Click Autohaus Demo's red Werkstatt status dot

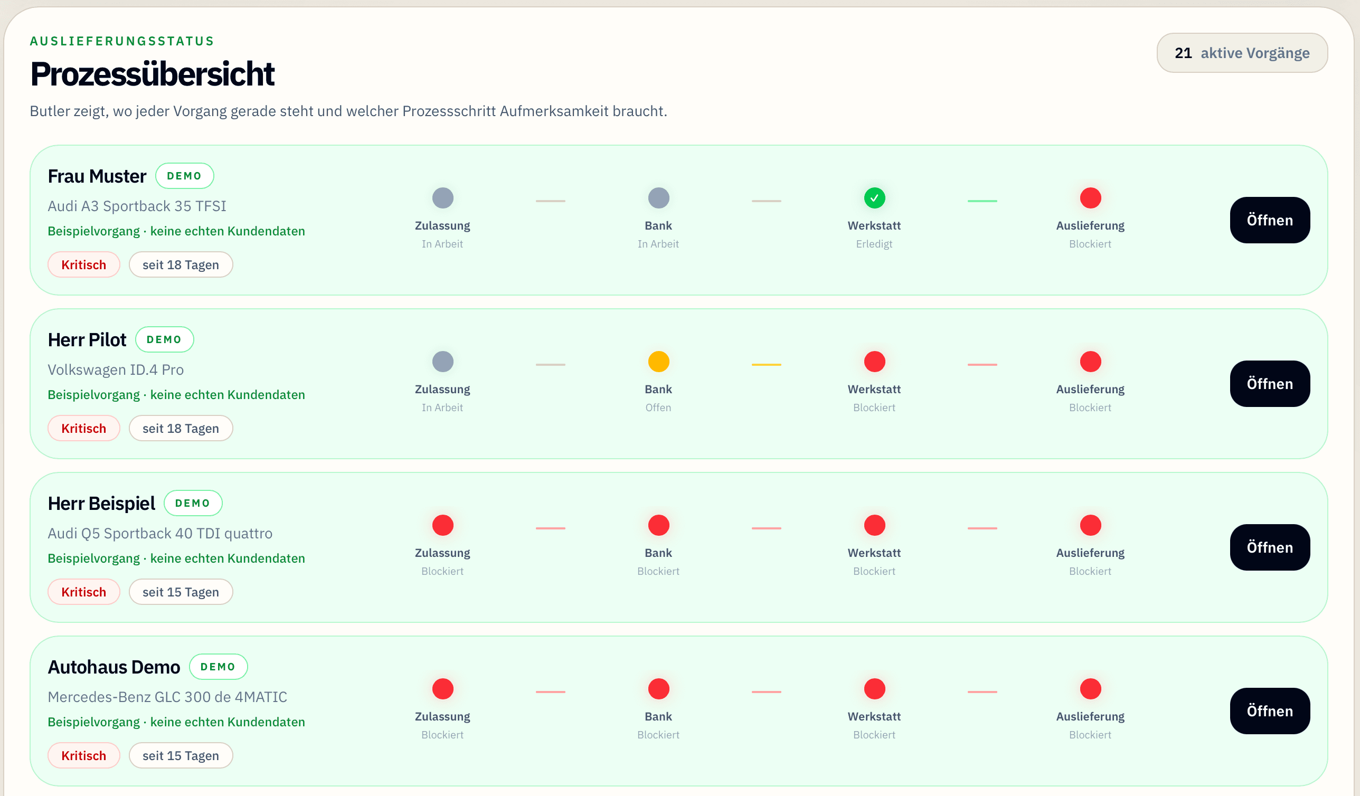point(874,689)
